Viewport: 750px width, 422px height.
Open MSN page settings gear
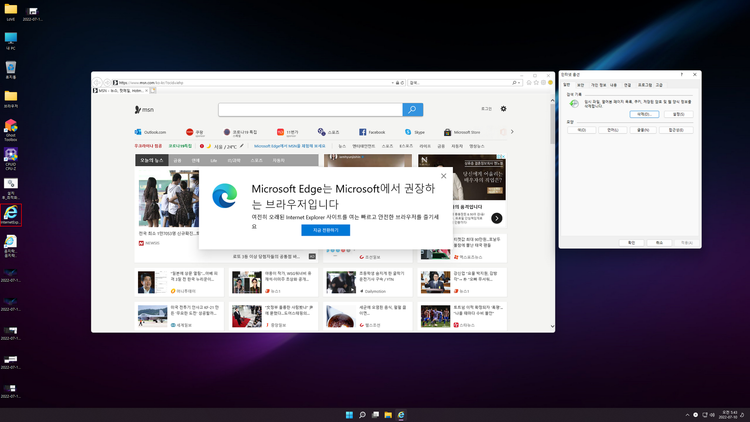(503, 109)
